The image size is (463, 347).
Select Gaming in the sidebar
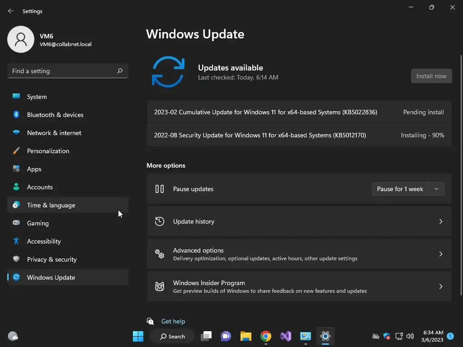coord(68,223)
